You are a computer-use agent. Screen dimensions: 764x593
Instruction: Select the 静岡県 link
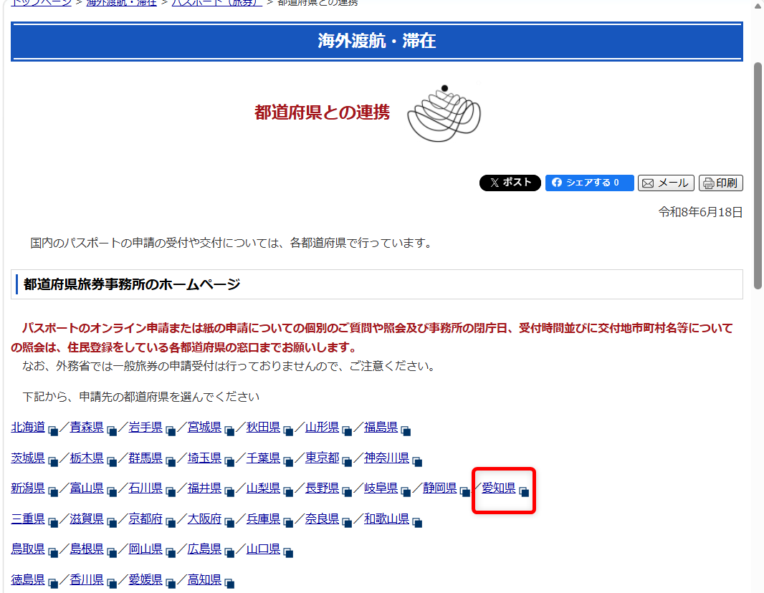(440, 488)
